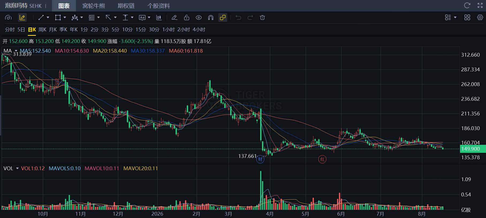Open the arrow tool dropdown caret
The width and height of the screenshot is (486, 218).
point(115,18)
